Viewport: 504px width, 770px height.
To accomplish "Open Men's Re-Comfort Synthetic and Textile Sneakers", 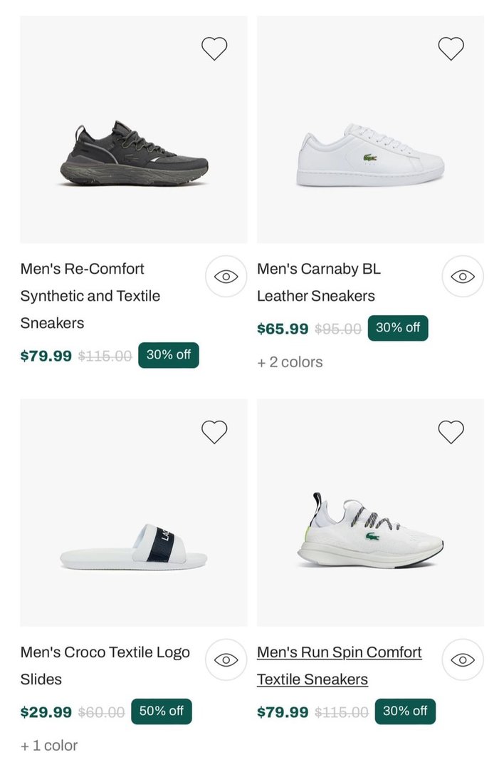I will pyautogui.click(x=90, y=296).
